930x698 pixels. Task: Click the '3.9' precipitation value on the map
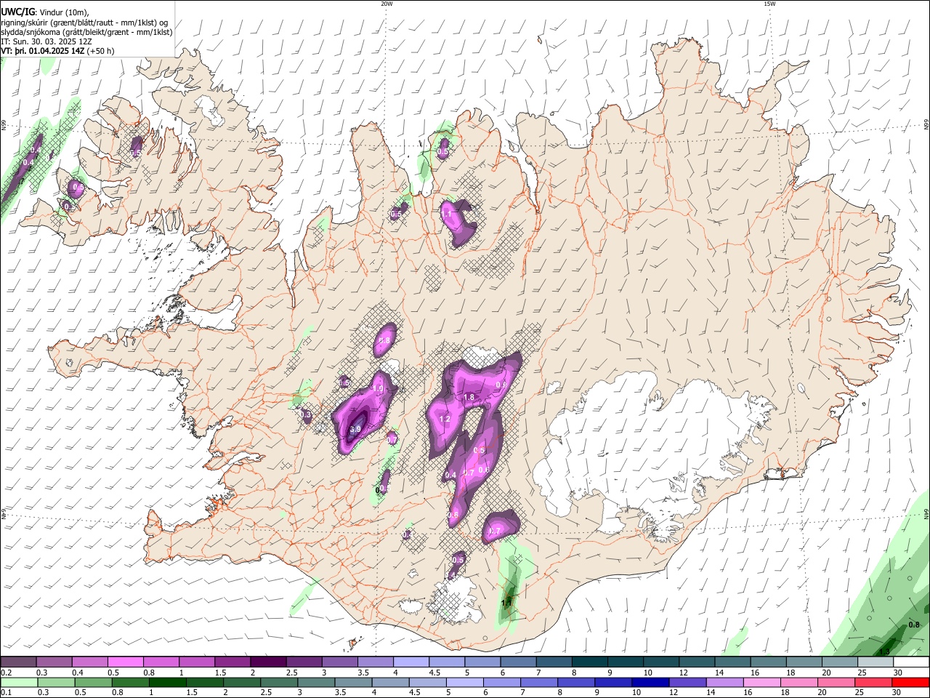click(x=355, y=430)
